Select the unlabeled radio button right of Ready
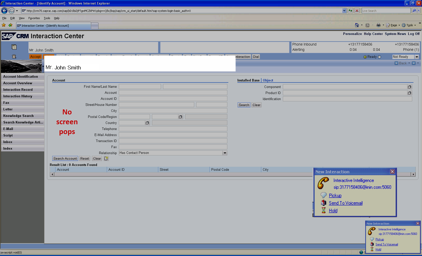The height and width of the screenshot is (256, 422). coord(380,57)
